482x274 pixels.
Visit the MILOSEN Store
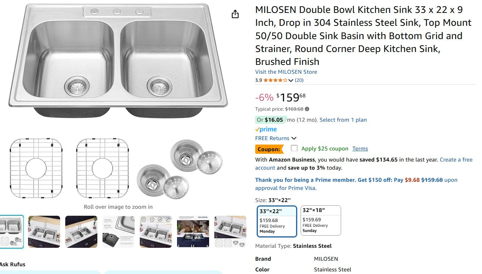coord(286,72)
